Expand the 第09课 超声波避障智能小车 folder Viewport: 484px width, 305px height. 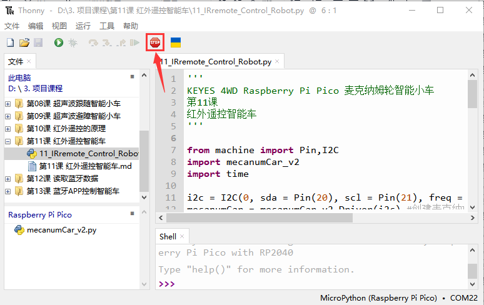[x=8, y=116]
